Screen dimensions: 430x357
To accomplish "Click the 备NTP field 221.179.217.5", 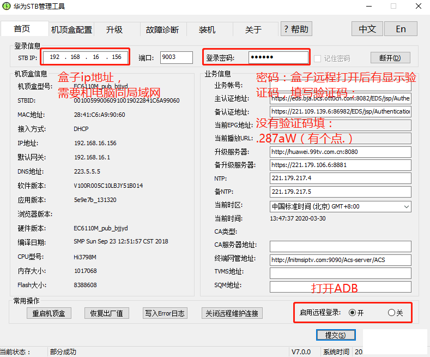I will 340,192.
